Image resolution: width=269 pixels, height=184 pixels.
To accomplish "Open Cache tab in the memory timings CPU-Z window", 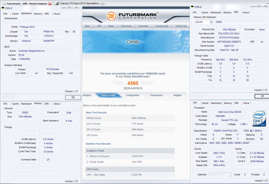I will pos(15,104).
